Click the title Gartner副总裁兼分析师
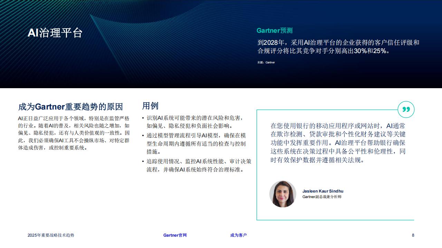The height and width of the screenshot is (248, 442). 322,197
